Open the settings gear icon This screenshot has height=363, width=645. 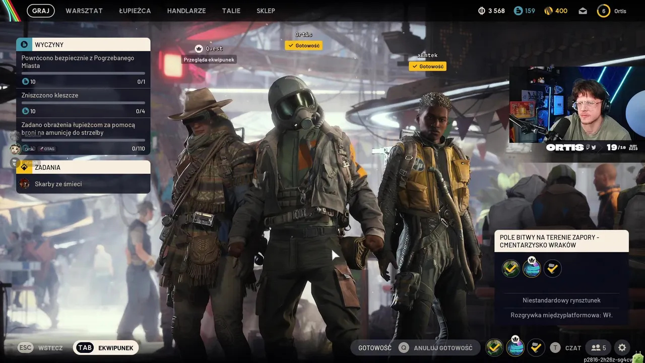point(622,347)
